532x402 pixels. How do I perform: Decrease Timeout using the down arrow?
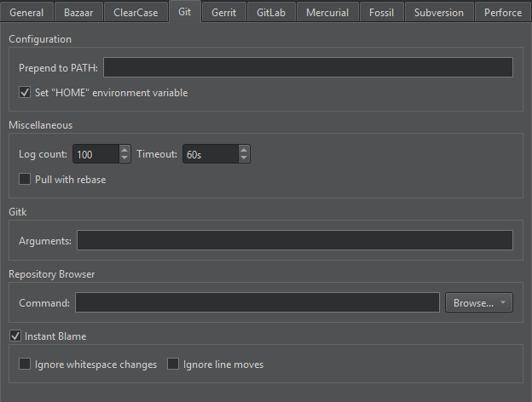click(x=244, y=158)
